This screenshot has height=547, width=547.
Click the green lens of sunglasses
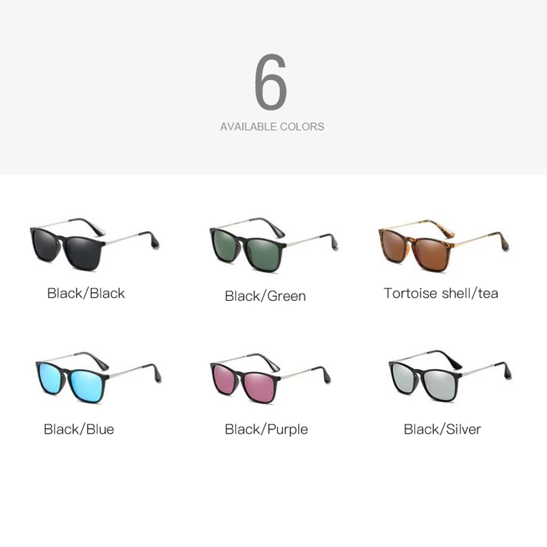click(x=263, y=254)
